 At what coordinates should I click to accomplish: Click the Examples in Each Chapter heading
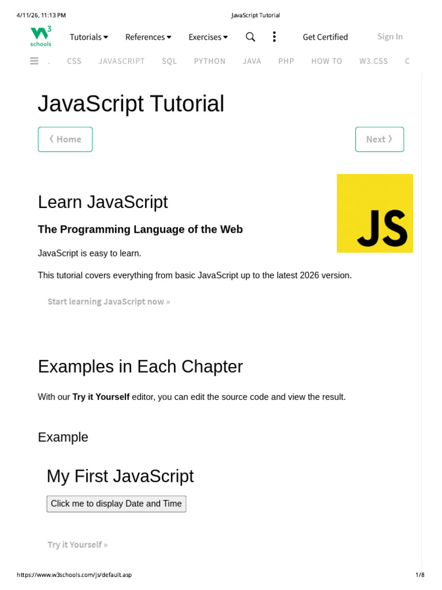140,366
